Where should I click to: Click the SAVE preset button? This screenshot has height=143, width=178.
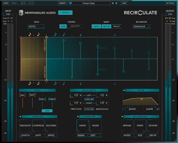[124, 3]
